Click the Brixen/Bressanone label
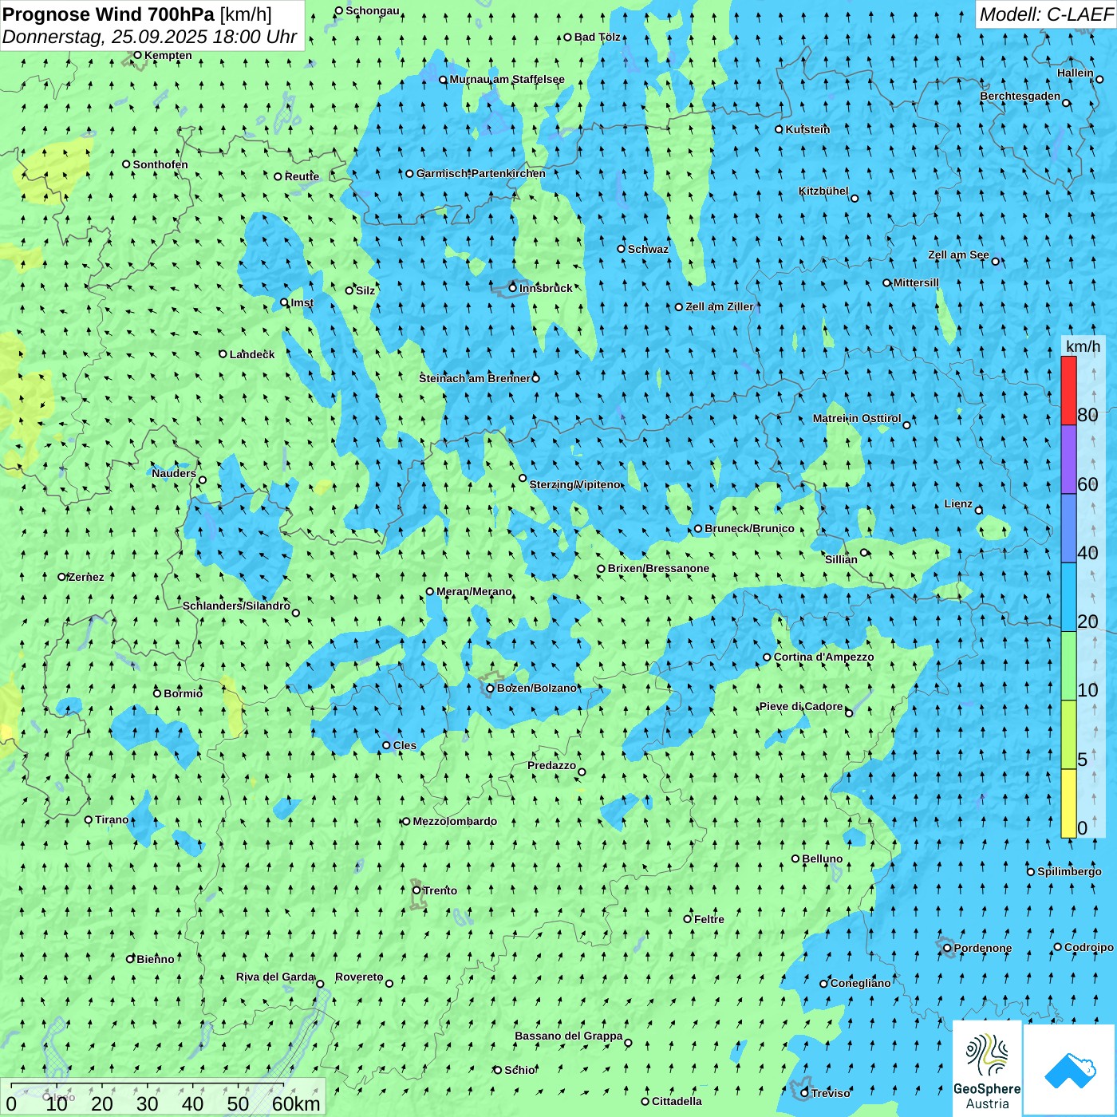 (658, 569)
